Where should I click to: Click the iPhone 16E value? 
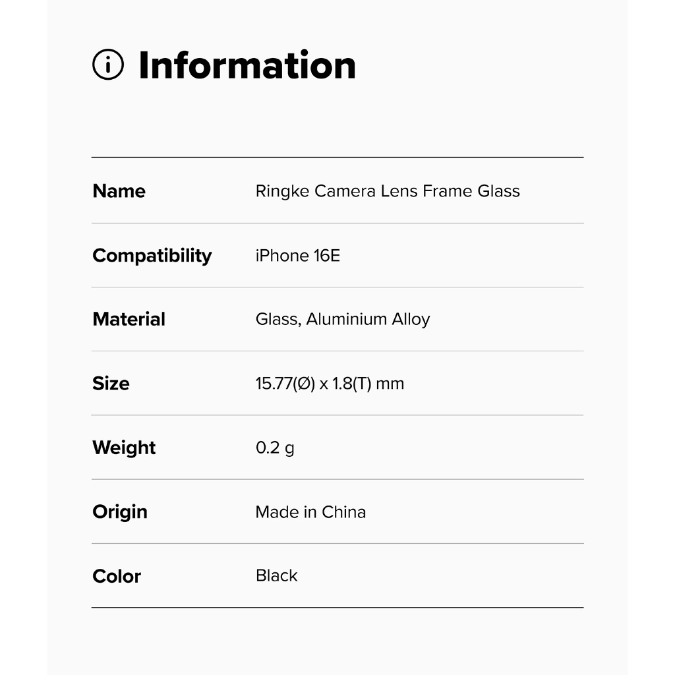pyautogui.click(x=297, y=255)
